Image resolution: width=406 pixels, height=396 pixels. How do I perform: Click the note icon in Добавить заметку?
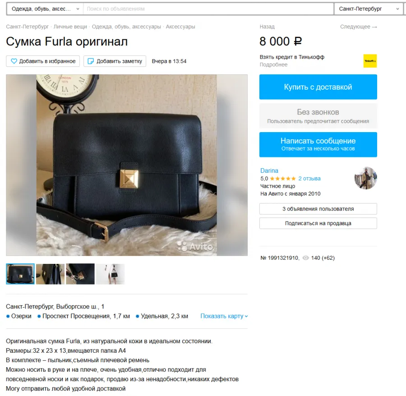pyautogui.click(x=91, y=61)
